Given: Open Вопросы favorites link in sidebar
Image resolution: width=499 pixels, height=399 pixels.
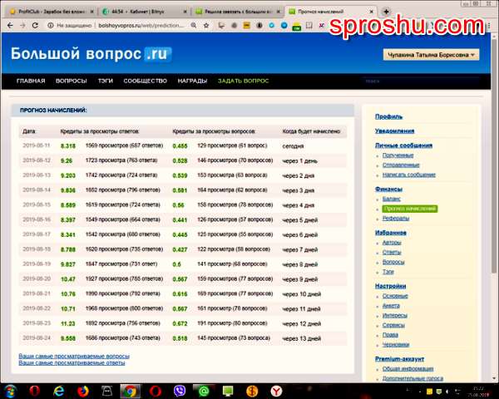Looking at the screenshot, I should click(393, 262).
